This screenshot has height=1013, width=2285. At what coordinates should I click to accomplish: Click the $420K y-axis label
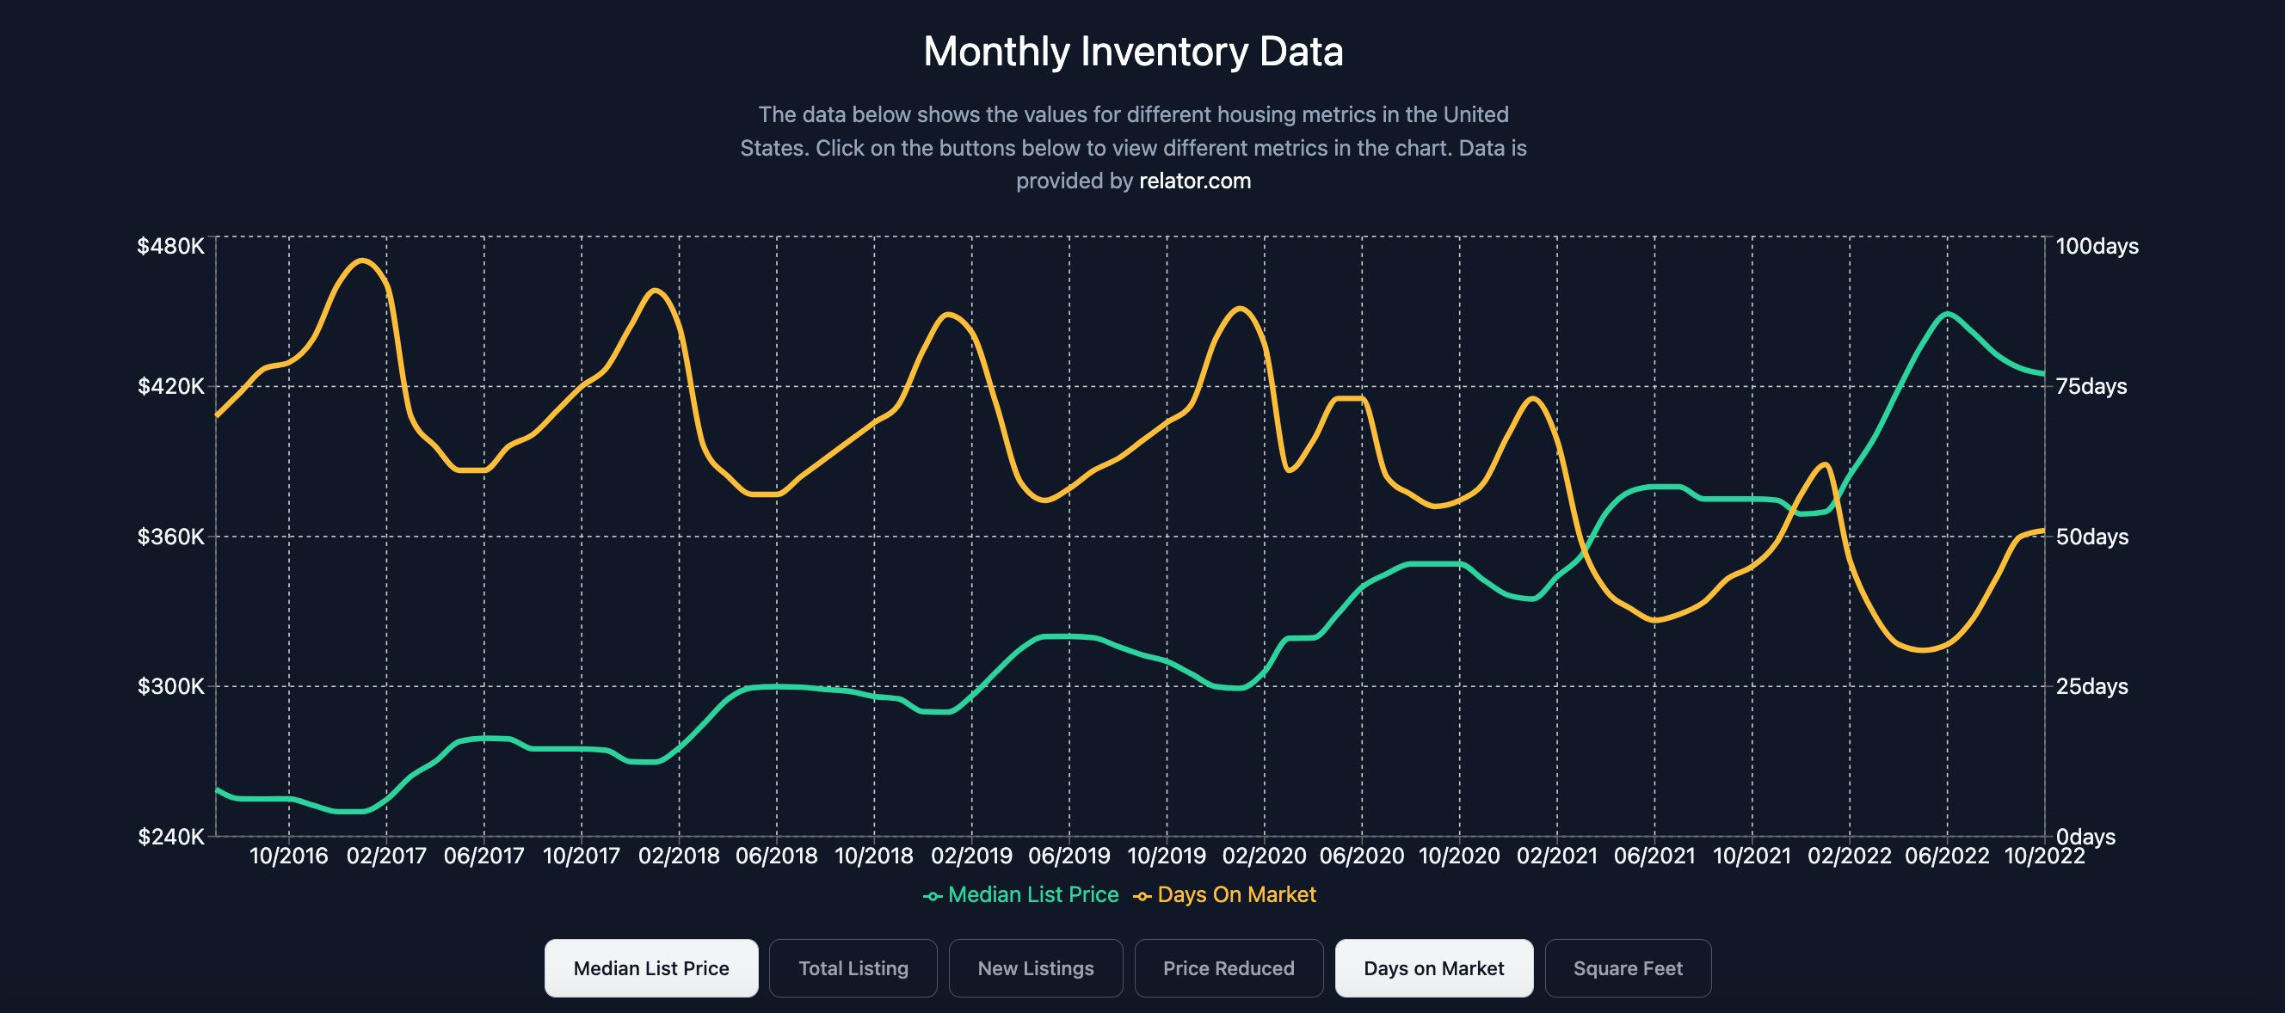(170, 386)
